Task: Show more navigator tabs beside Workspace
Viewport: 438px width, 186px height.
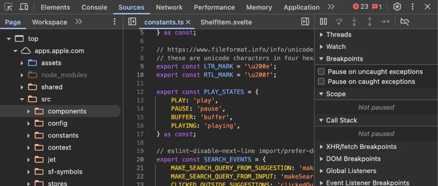Action: [79, 22]
